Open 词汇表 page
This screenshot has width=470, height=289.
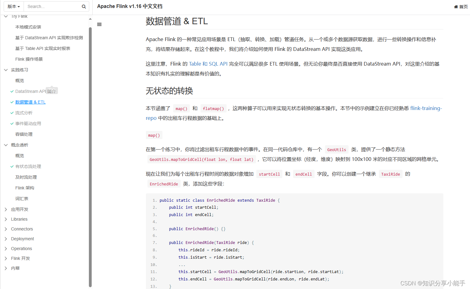click(22, 199)
